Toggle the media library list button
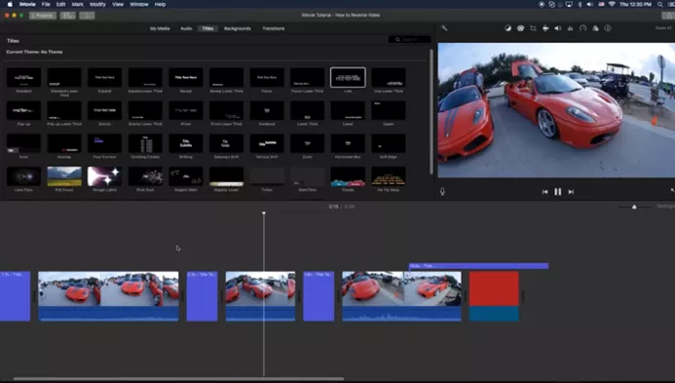The image size is (675, 383). pyautogui.click(x=68, y=16)
